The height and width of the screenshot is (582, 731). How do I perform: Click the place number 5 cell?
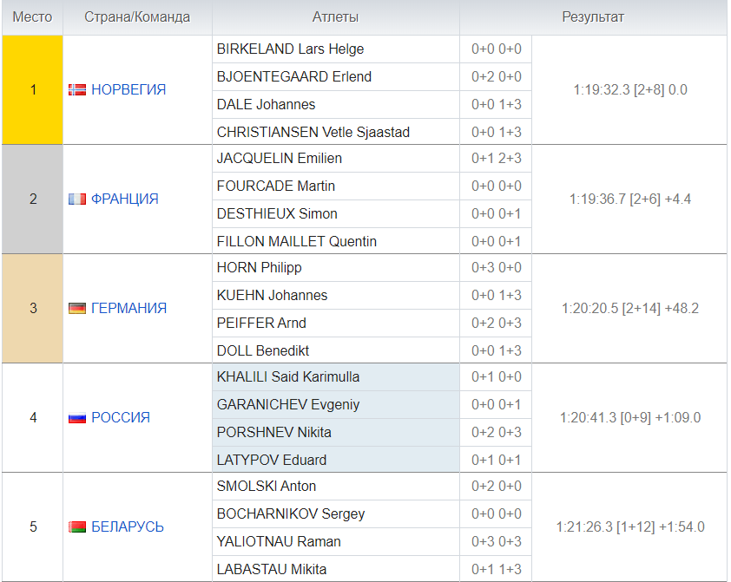pos(33,526)
